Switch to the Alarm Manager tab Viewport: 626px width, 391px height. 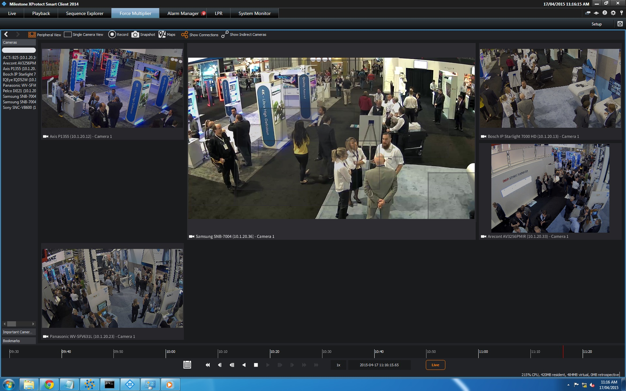coord(183,13)
